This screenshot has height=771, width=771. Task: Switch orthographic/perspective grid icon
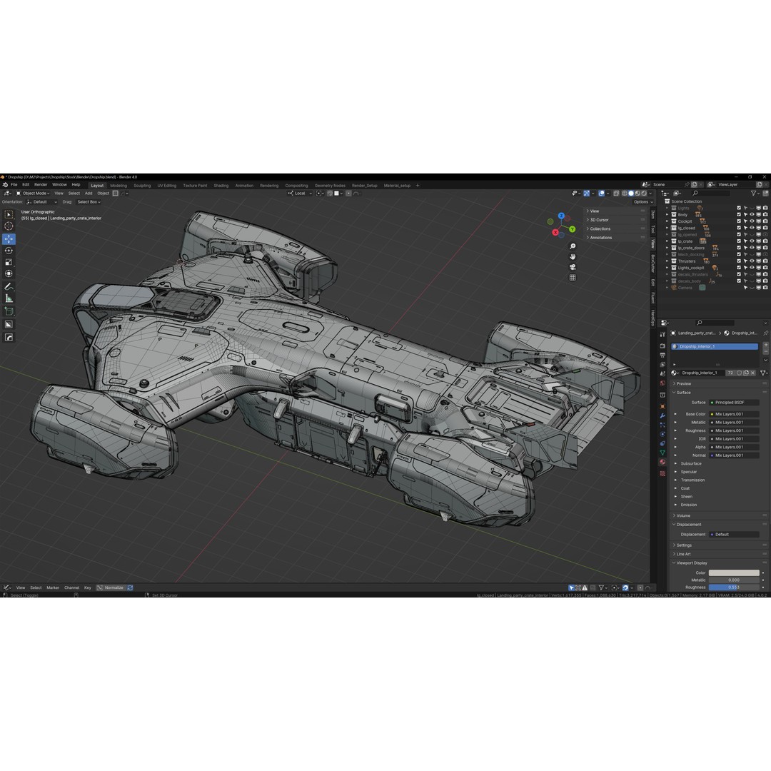573,278
